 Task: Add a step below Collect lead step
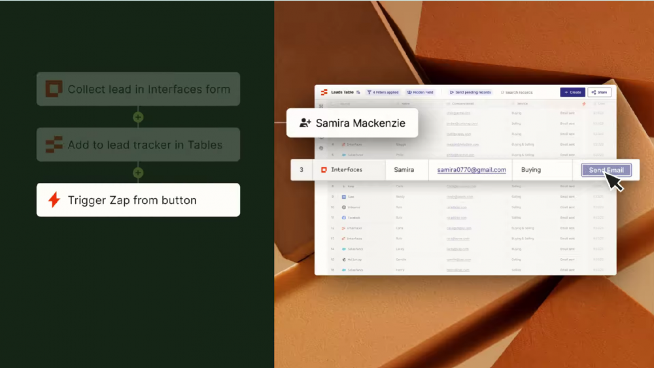tap(138, 118)
